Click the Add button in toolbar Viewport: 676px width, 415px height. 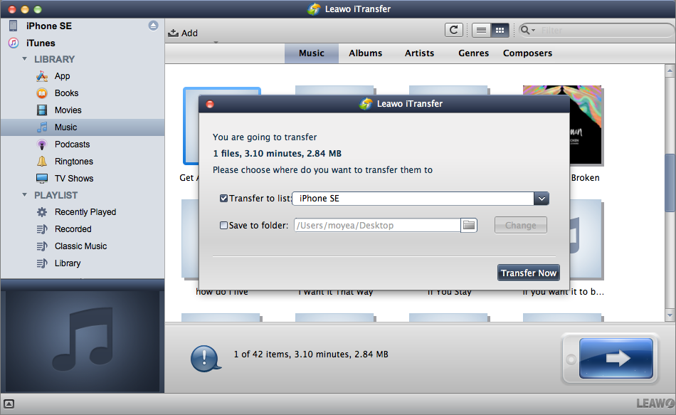coord(183,33)
